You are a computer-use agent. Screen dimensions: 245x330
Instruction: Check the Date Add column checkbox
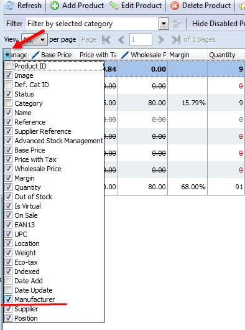coord(9,281)
